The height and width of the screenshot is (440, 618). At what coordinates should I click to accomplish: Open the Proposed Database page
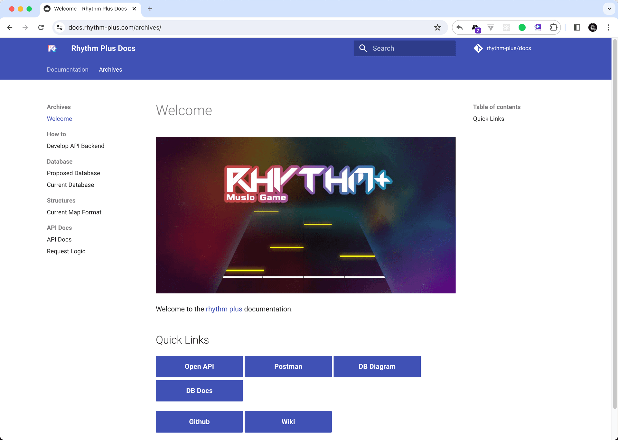73,173
